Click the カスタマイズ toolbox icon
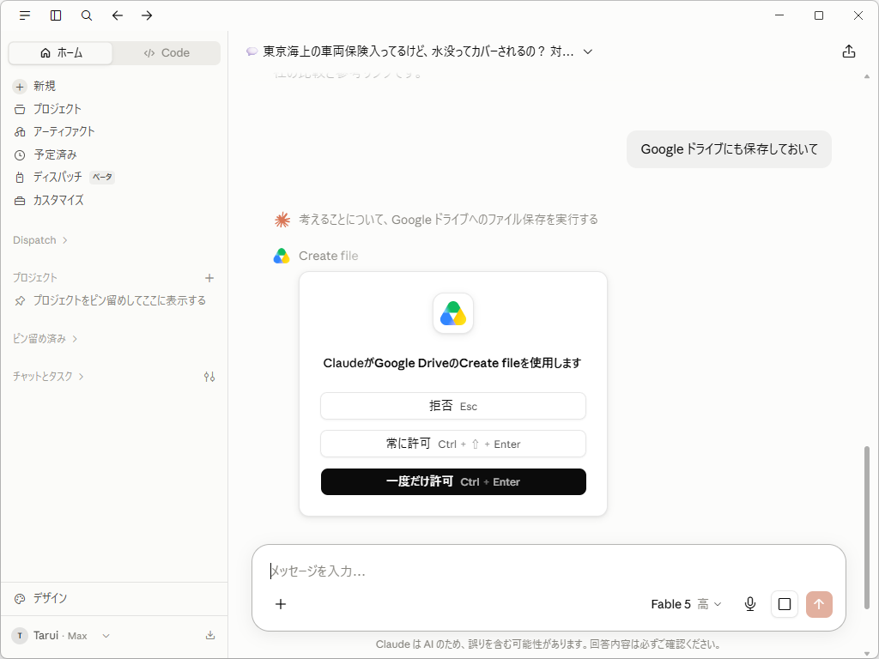The height and width of the screenshot is (659, 879). click(x=20, y=201)
